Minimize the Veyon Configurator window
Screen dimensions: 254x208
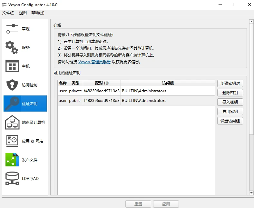point(220,5)
